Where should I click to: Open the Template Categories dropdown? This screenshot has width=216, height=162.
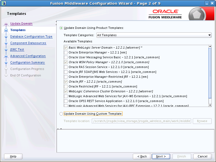[154, 35]
